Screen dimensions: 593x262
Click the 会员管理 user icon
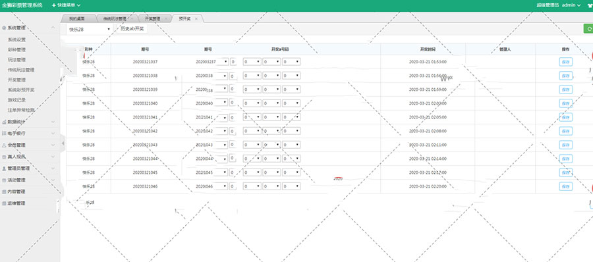(4, 145)
